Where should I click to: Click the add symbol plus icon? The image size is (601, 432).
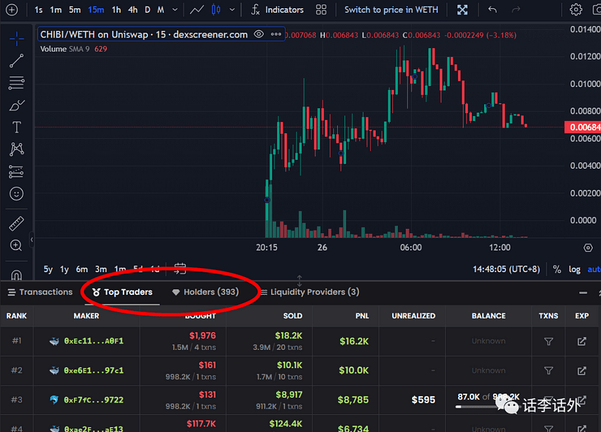(x=12, y=10)
